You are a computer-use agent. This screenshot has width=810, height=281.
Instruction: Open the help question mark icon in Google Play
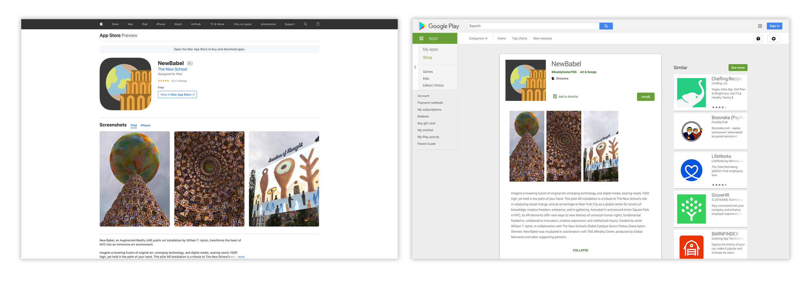(758, 39)
